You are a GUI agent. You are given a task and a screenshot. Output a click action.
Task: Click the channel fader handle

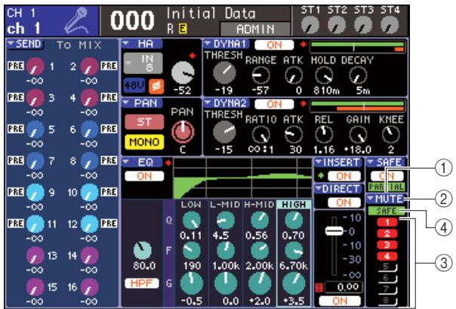(334, 231)
